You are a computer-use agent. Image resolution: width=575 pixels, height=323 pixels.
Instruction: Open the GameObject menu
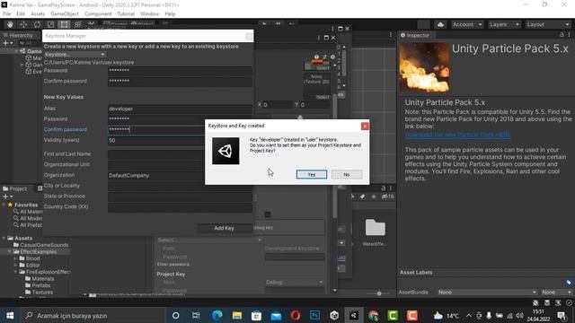[65, 14]
